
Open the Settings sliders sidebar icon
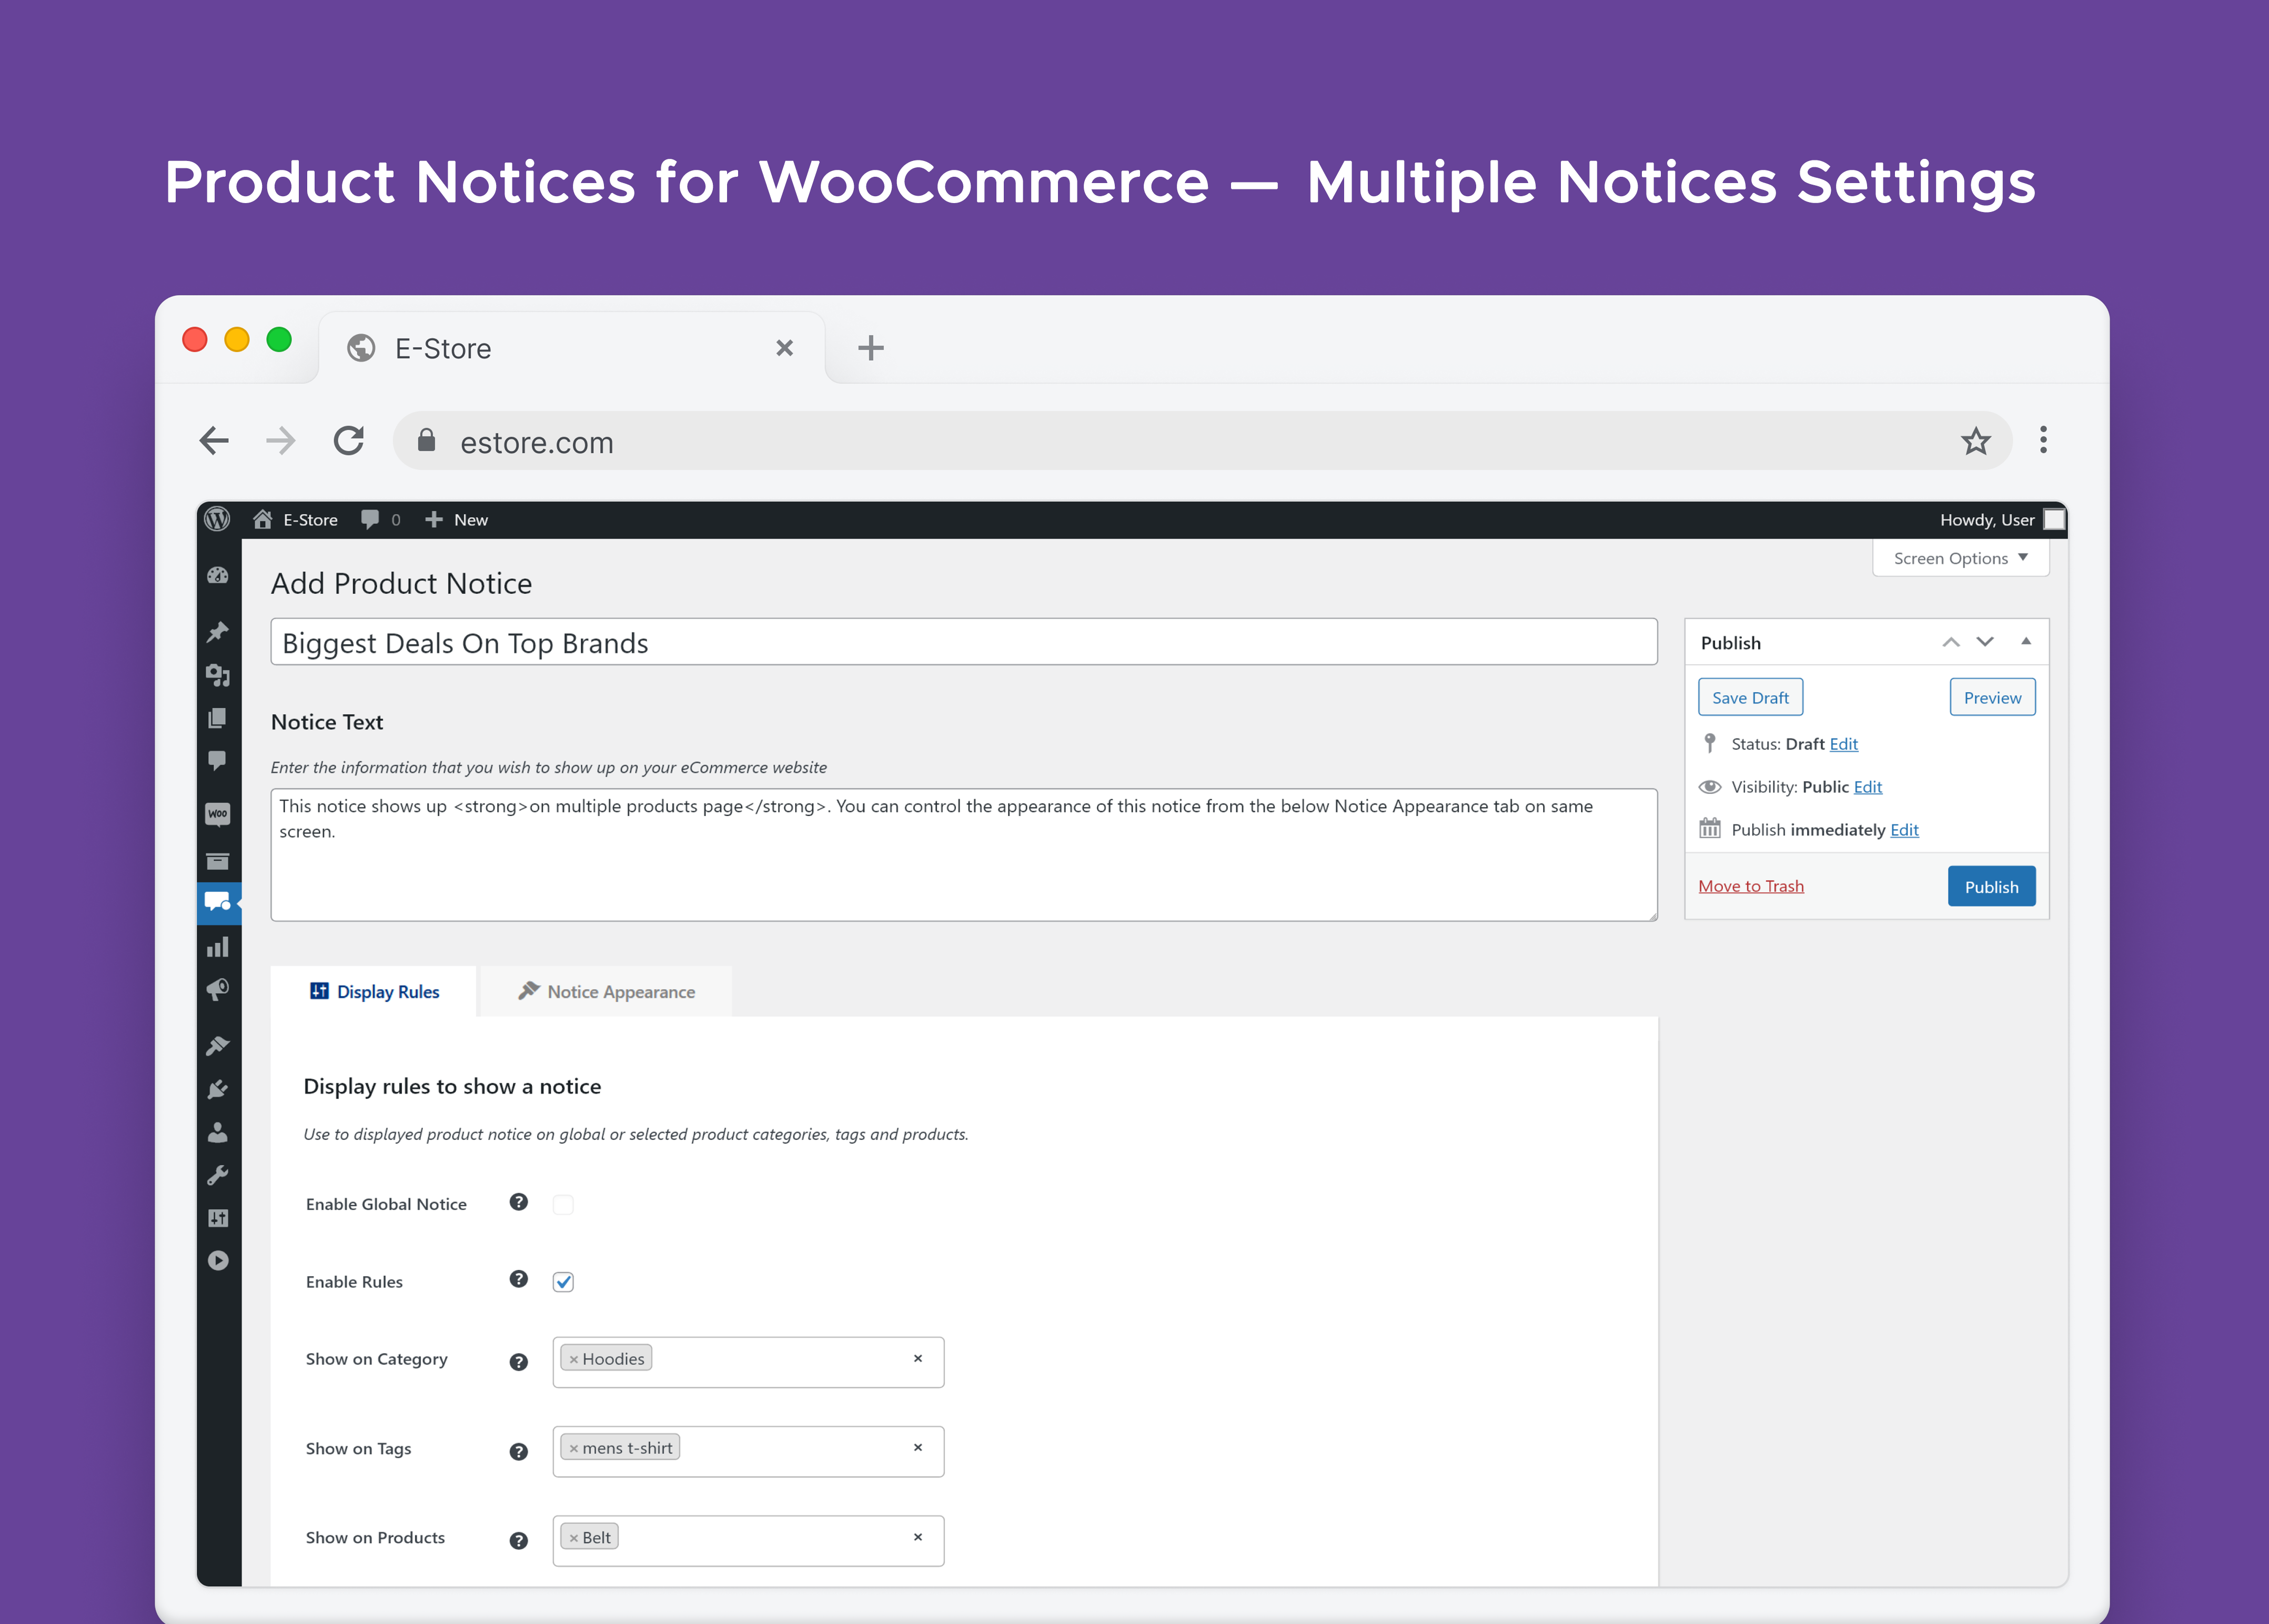click(218, 1218)
